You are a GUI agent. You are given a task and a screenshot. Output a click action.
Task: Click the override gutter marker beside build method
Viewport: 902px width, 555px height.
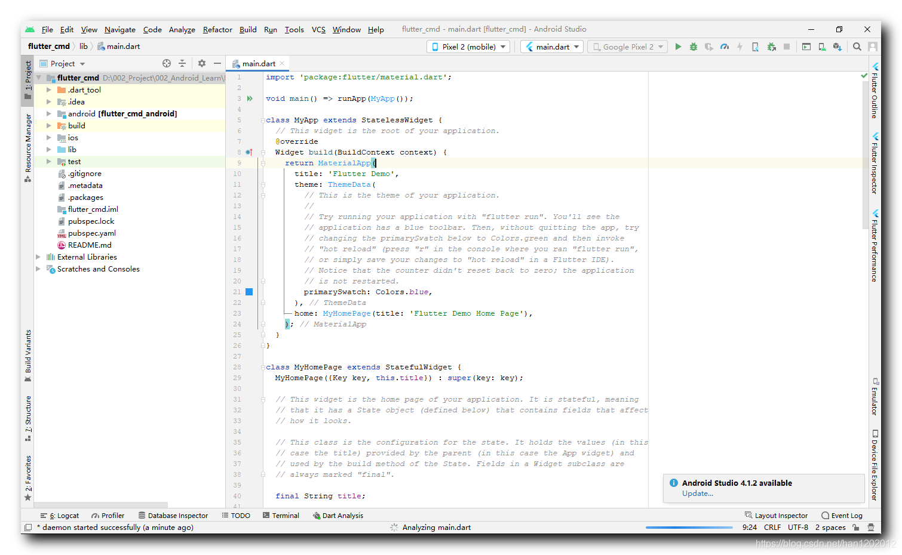[249, 152]
